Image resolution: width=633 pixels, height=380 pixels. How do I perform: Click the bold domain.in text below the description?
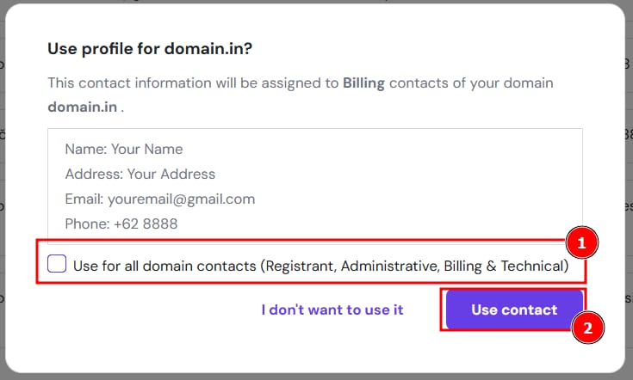click(x=83, y=109)
